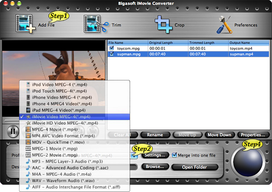272x192 pixels.
Task: Choose iPod Video MPEG-4 (*.mp4) profile
Action: (74, 84)
